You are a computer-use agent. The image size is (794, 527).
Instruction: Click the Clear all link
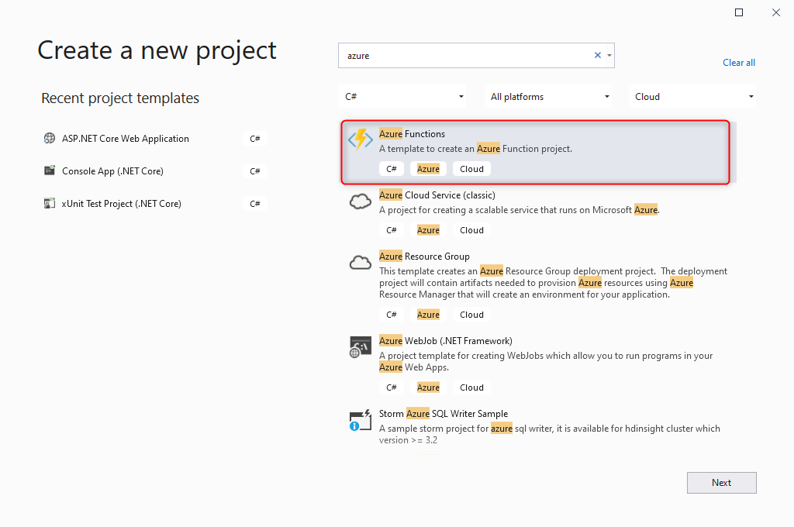[738, 62]
